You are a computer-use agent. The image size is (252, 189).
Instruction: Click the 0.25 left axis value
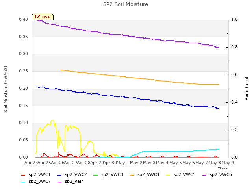[24, 71]
